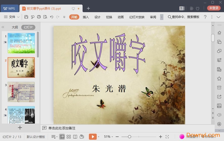The height and width of the screenshot is (141, 224).
Task: Go to next slide with double down arrows
Action: [x=213, y=118]
